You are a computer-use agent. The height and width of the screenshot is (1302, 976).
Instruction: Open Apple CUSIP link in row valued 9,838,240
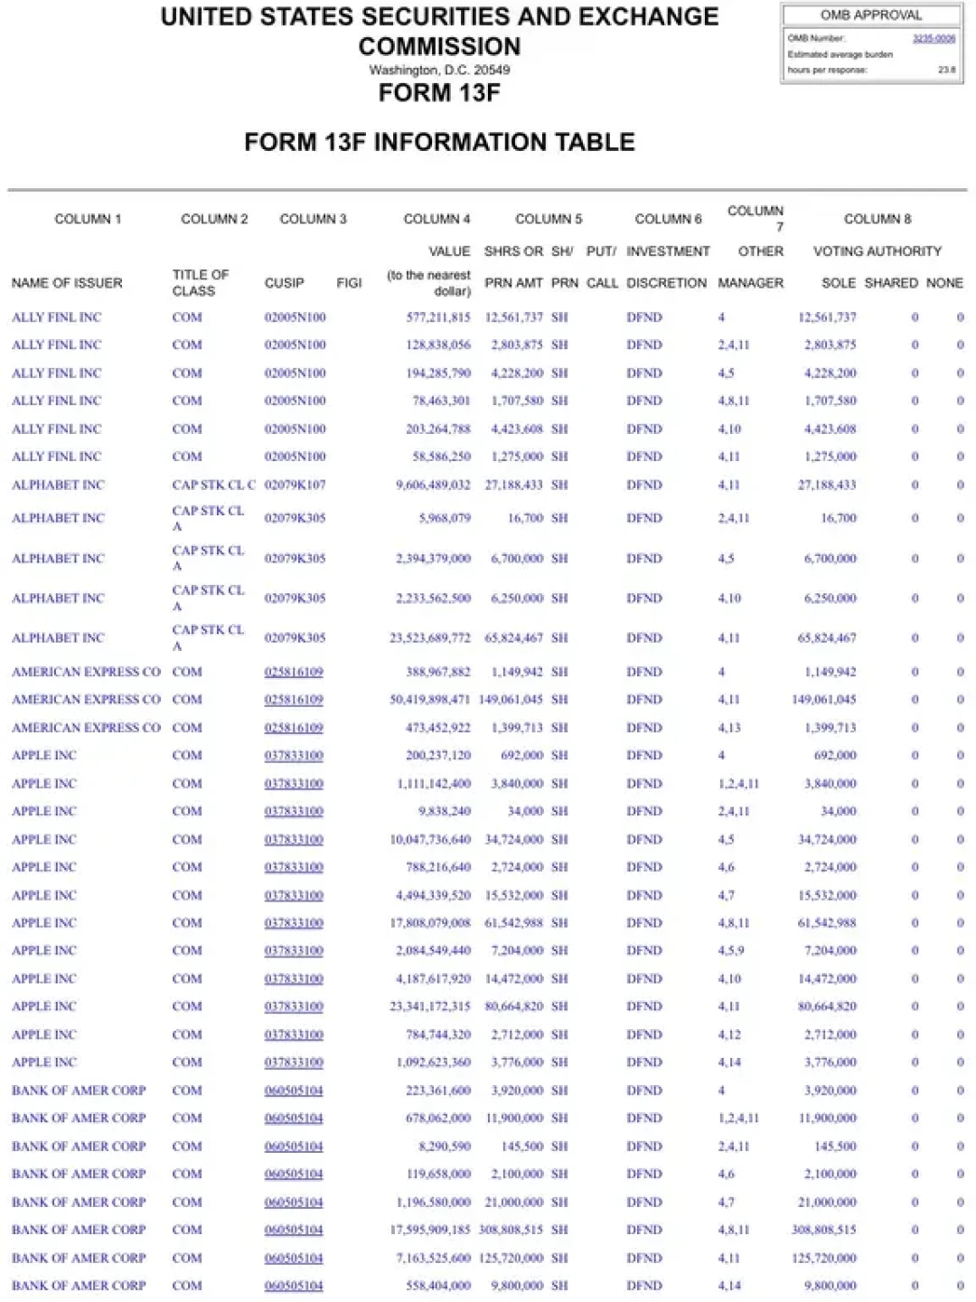tap(294, 811)
